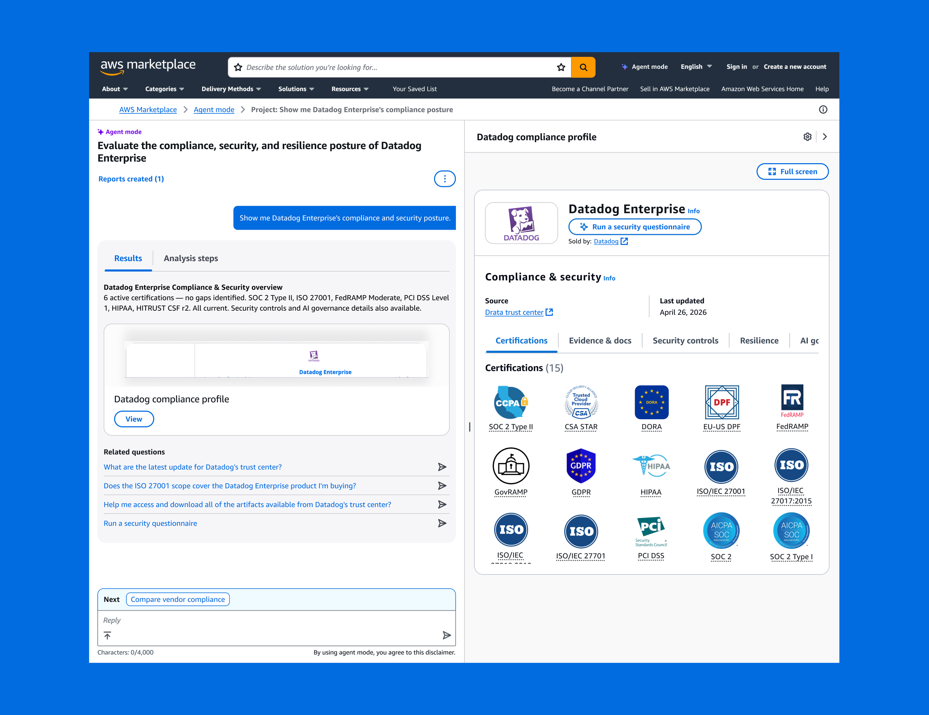Go to AWS Marketplace breadcrumb
This screenshot has width=929, height=715.
tap(148, 110)
